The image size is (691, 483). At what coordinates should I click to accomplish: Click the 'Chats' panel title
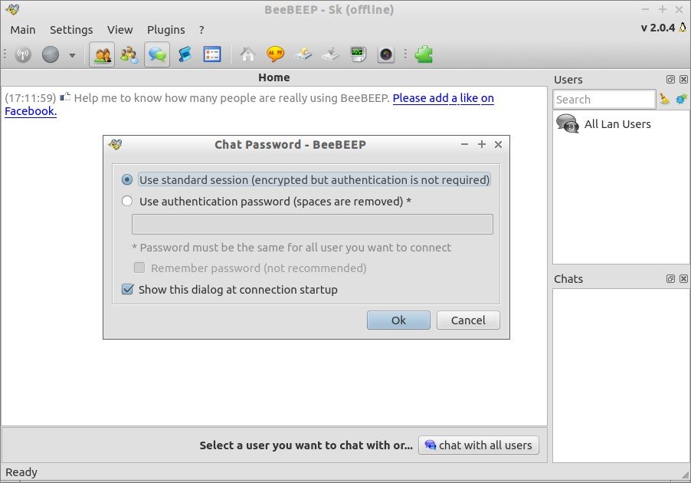(568, 279)
